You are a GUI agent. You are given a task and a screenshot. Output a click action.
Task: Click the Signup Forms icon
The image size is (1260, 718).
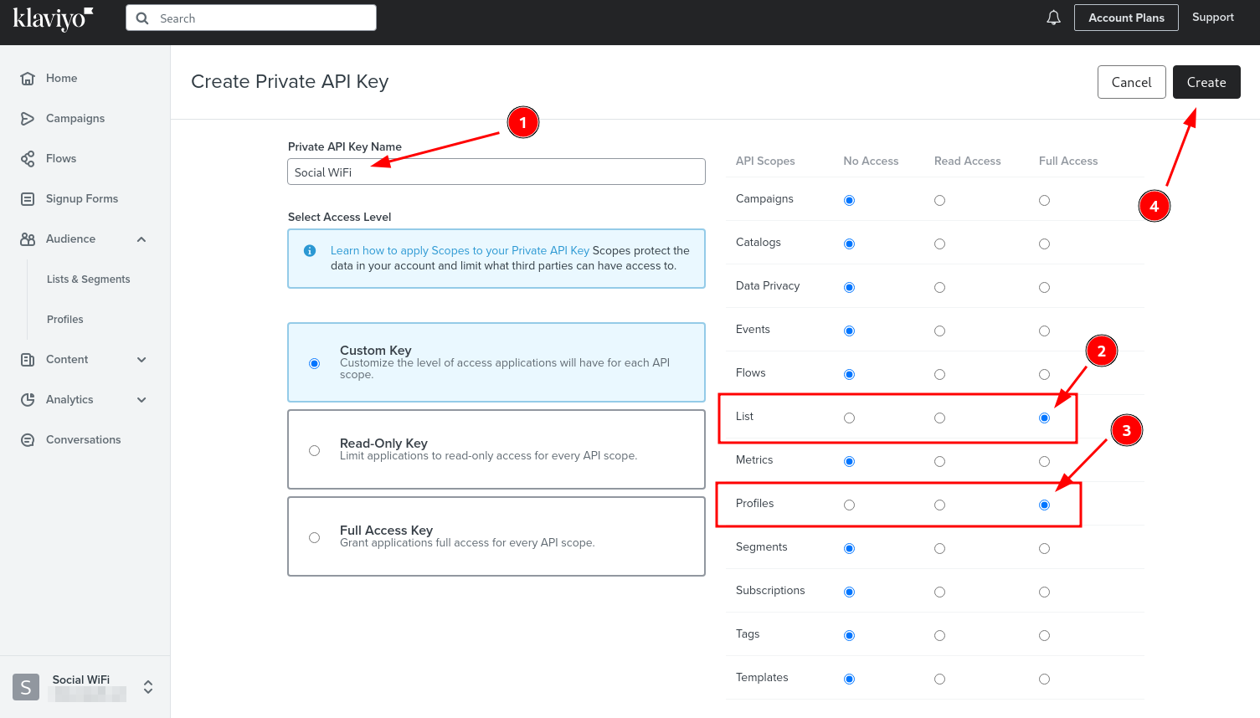coord(28,198)
